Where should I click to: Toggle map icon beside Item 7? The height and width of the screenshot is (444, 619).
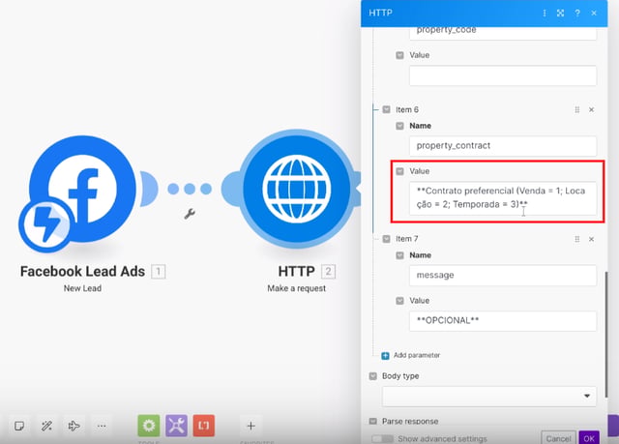[387, 239]
